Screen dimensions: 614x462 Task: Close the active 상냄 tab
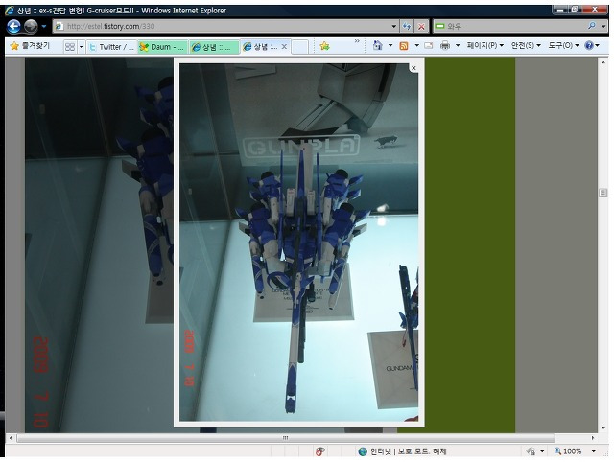(x=284, y=47)
